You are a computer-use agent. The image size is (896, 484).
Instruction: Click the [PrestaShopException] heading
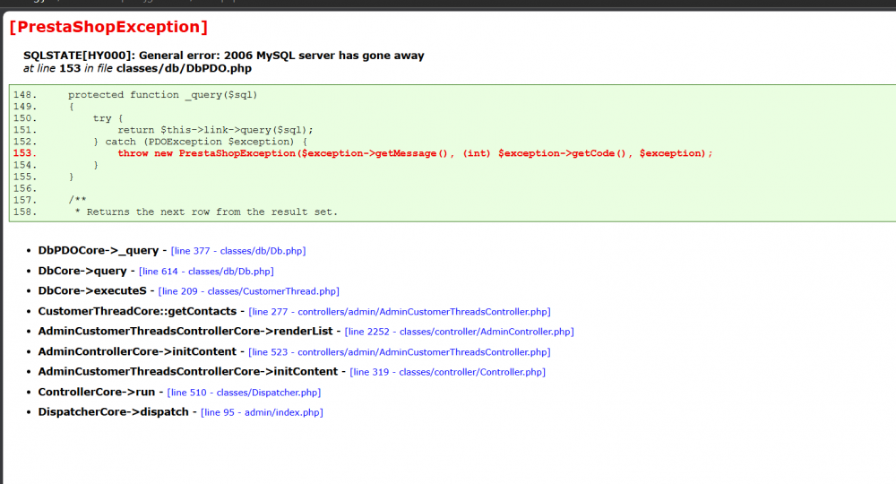pos(108,27)
